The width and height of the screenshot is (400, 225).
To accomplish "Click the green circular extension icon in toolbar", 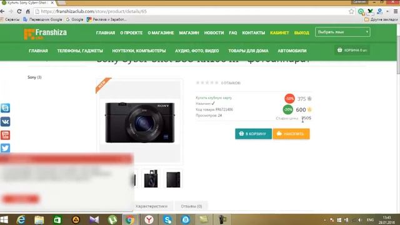I will 361,11.
